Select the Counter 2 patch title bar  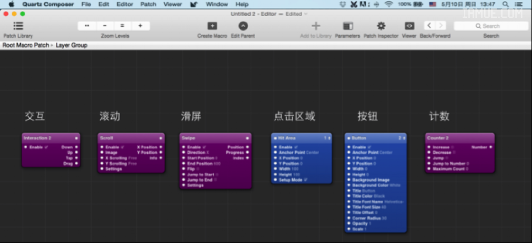(x=460, y=138)
